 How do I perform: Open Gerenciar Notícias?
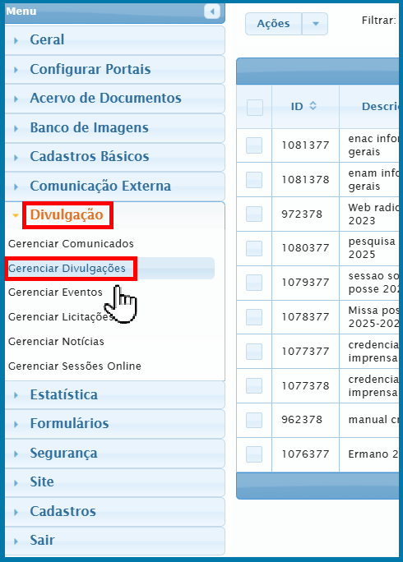tap(56, 342)
